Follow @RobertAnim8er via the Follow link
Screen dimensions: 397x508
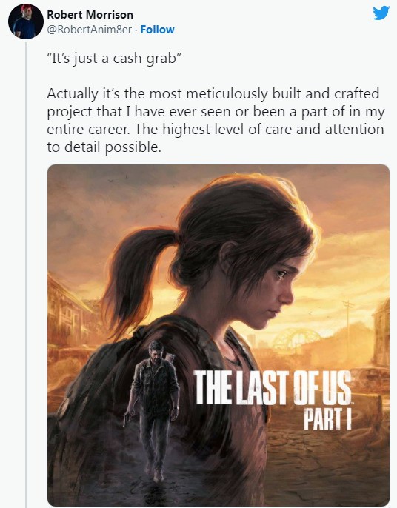[x=157, y=30]
